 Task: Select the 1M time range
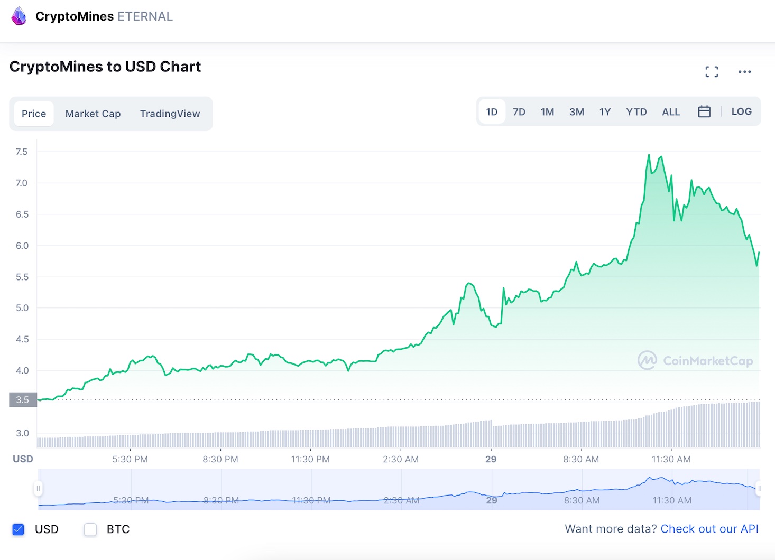click(547, 112)
